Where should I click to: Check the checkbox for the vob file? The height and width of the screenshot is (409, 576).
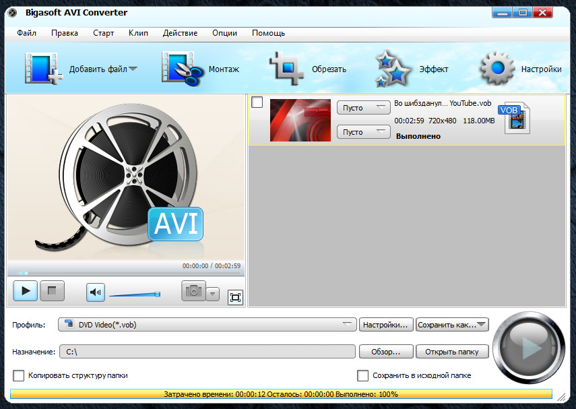point(257,102)
